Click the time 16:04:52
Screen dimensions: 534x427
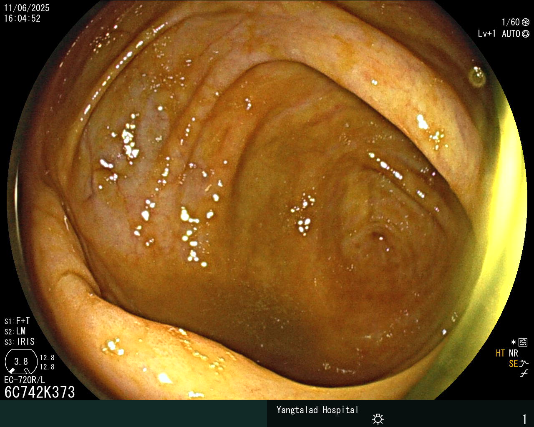coord(22,18)
